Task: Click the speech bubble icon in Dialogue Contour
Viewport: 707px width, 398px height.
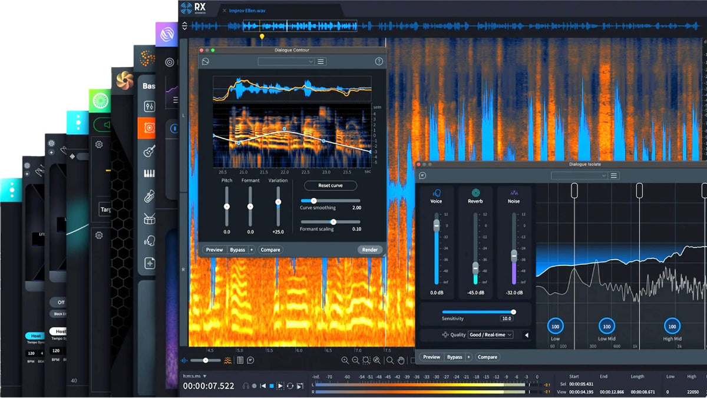Action: [x=206, y=61]
